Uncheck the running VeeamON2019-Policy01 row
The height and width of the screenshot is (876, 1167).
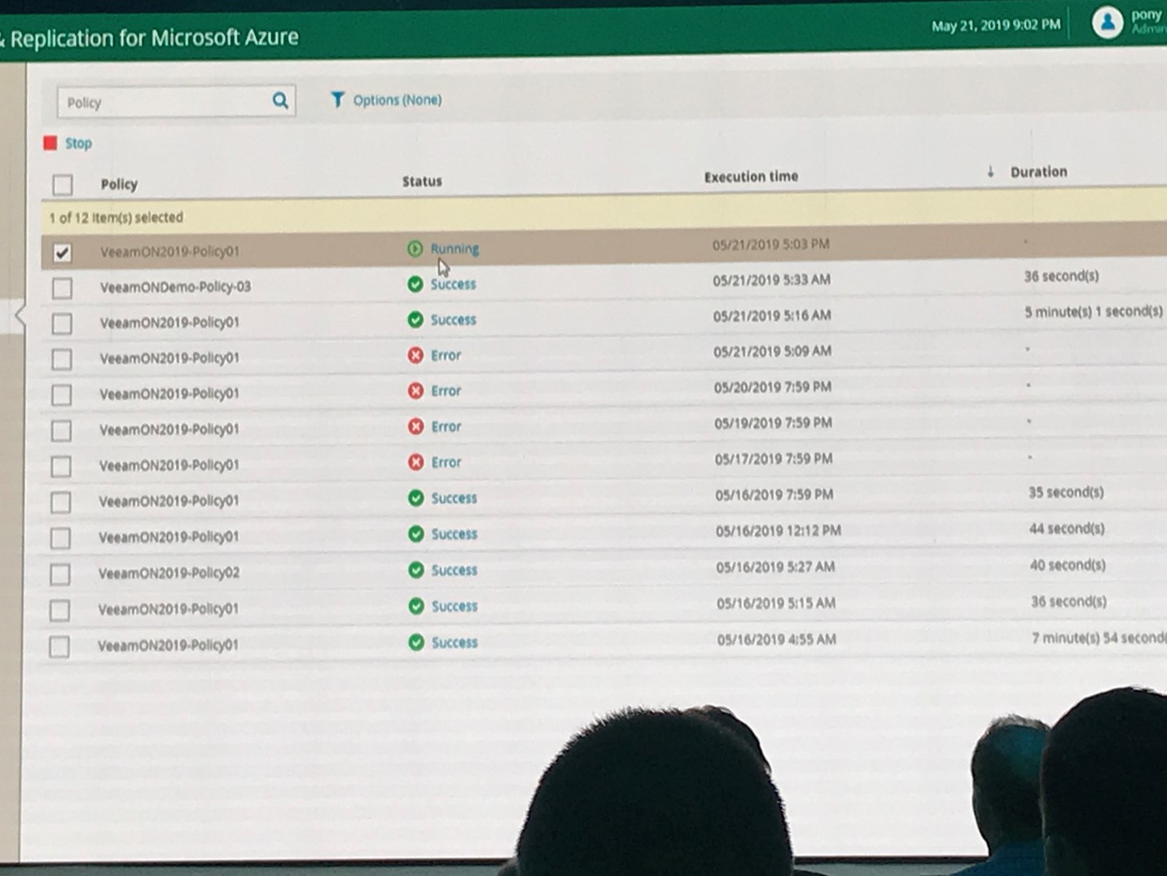pos(62,253)
